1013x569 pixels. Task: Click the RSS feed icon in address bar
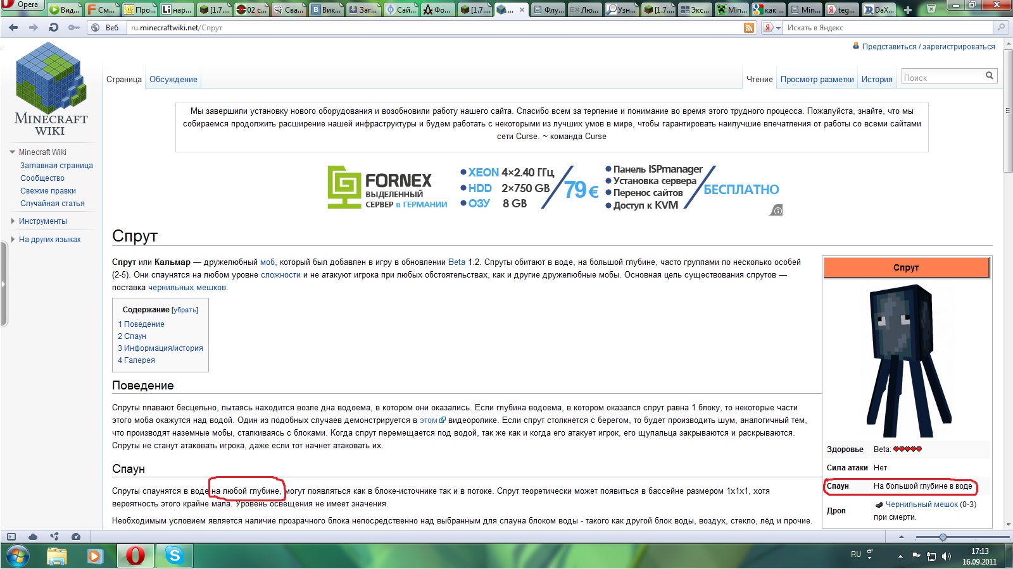[749, 28]
